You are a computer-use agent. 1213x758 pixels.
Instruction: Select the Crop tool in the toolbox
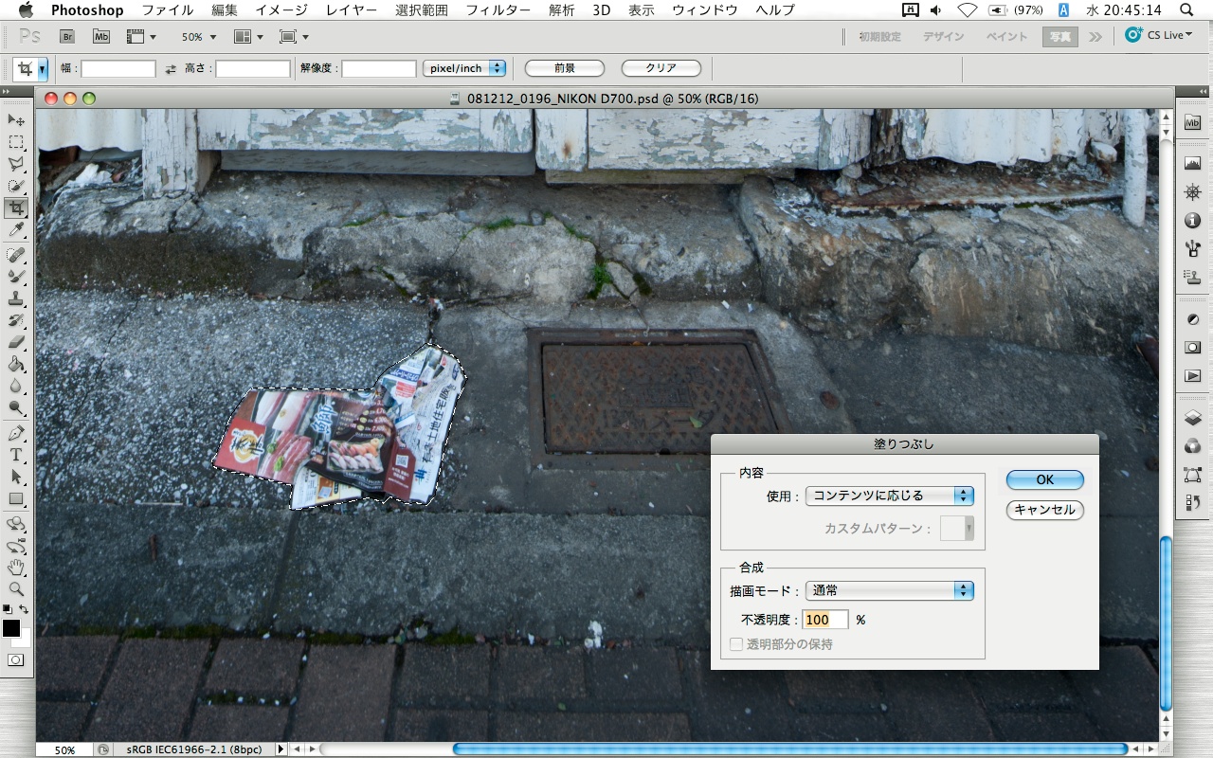coord(17,208)
